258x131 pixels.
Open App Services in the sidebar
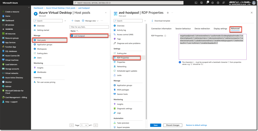[10, 42]
